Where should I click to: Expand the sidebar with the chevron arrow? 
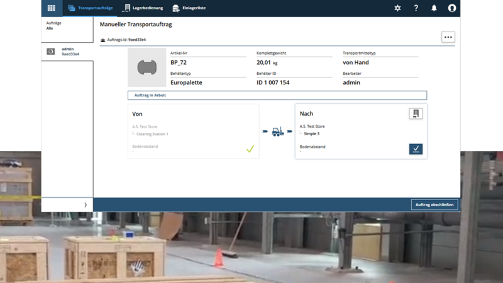86,205
